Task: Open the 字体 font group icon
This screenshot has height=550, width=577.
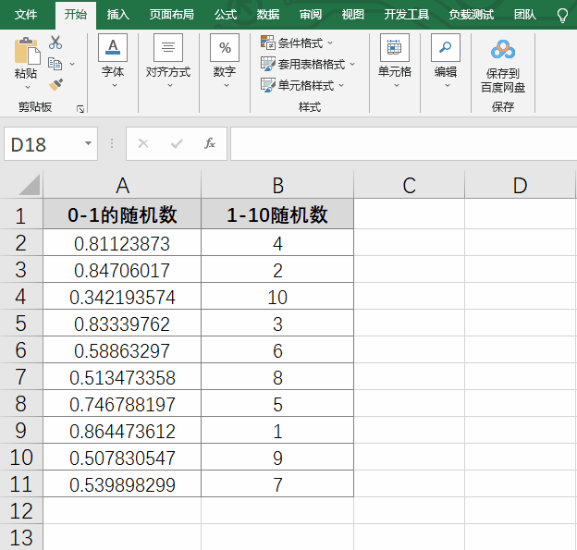Action: coord(113,47)
